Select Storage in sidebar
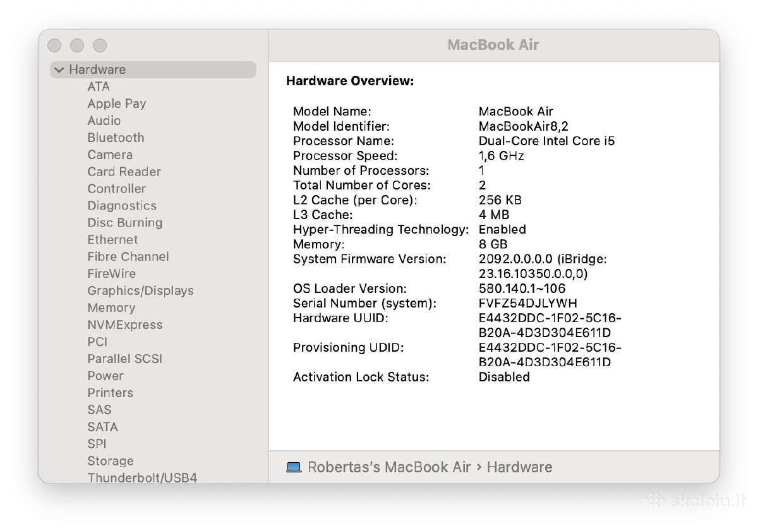This screenshot has height=531, width=758. (111, 462)
